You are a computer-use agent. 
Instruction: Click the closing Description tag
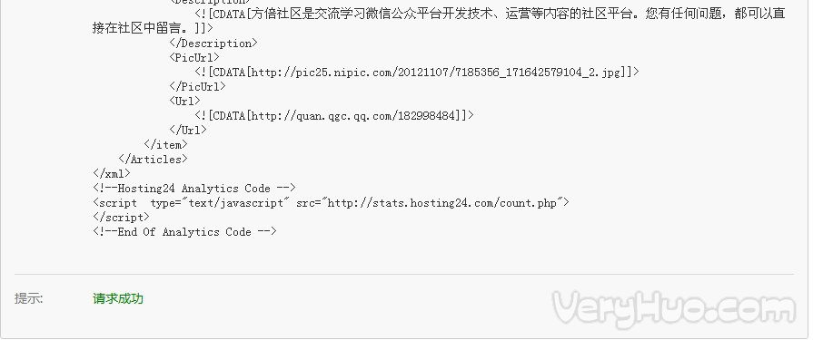(213, 43)
